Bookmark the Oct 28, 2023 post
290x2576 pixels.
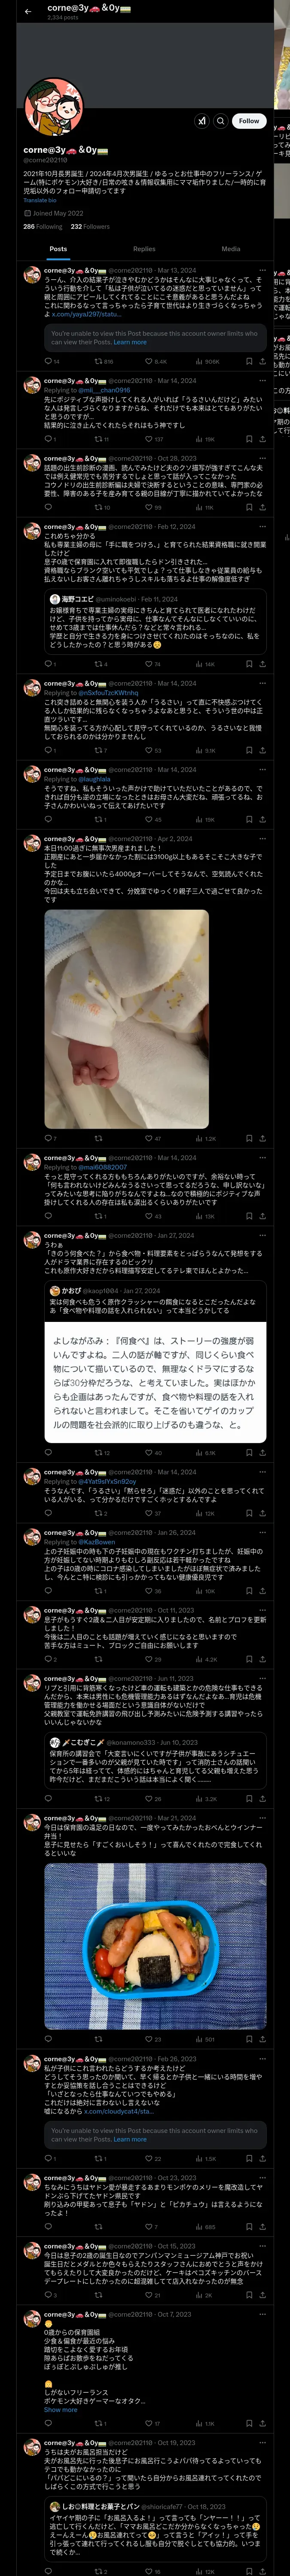pos(249,507)
